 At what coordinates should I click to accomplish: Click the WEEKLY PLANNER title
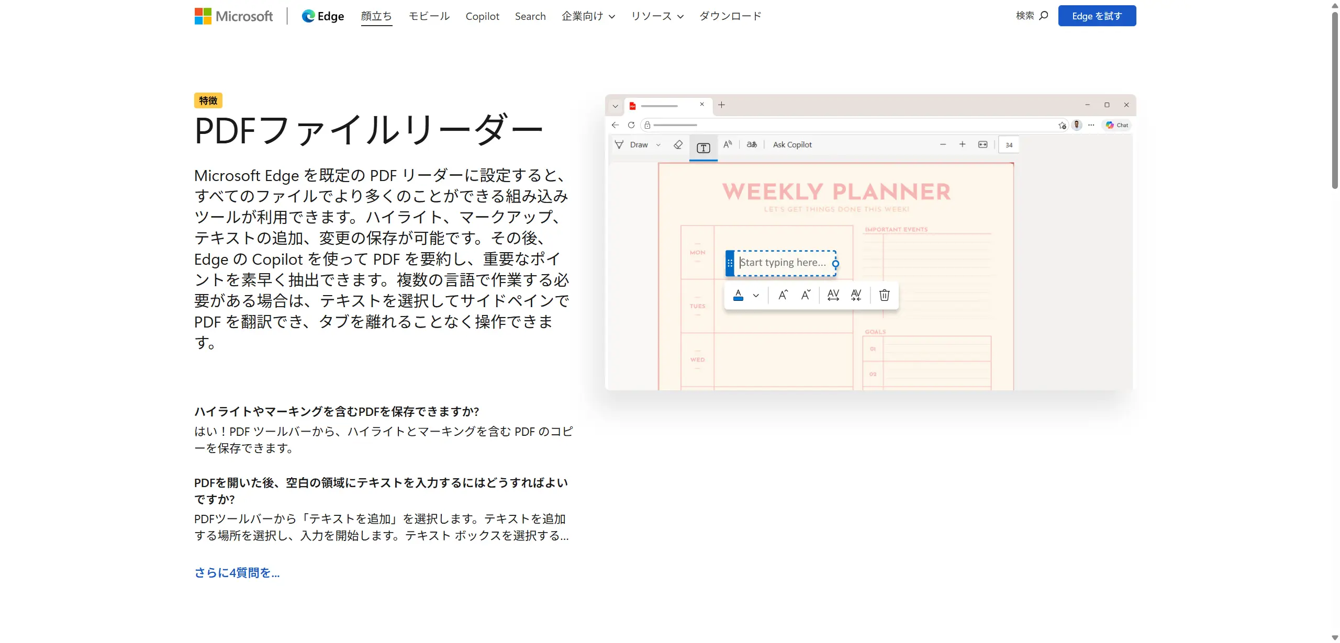[x=836, y=191]
